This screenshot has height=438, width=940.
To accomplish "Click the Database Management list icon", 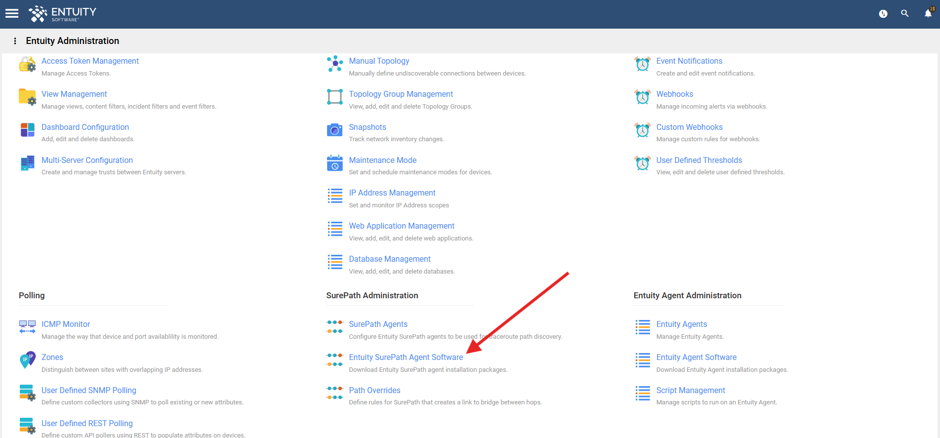I will (x=335, y=262).
